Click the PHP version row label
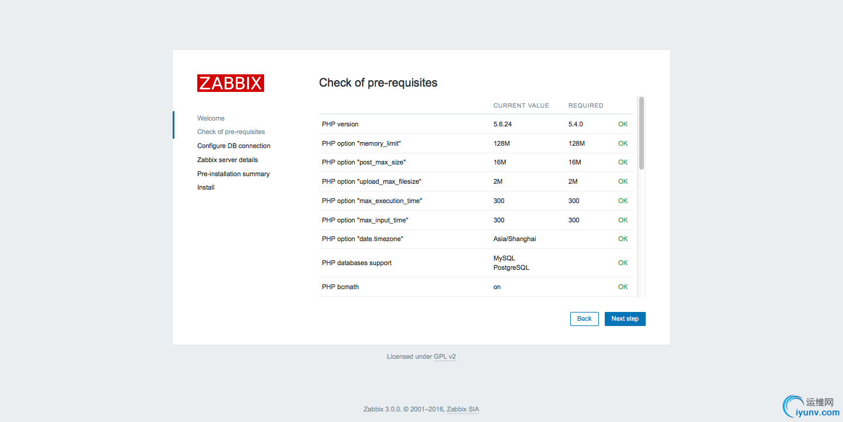 pos(340,124)
